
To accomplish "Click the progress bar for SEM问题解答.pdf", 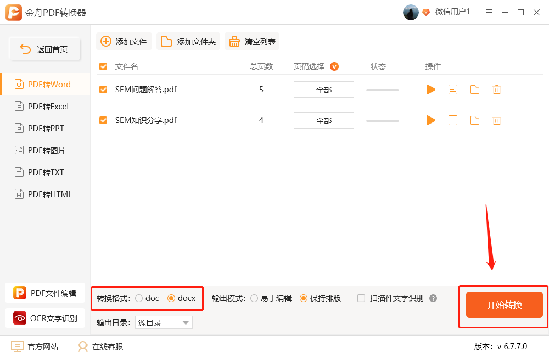I will (383, 90).
